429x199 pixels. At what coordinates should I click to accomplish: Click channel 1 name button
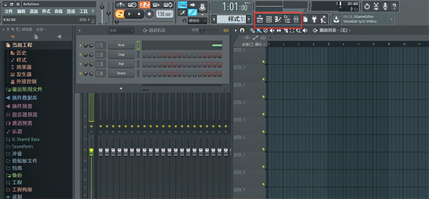coord(121,45)
